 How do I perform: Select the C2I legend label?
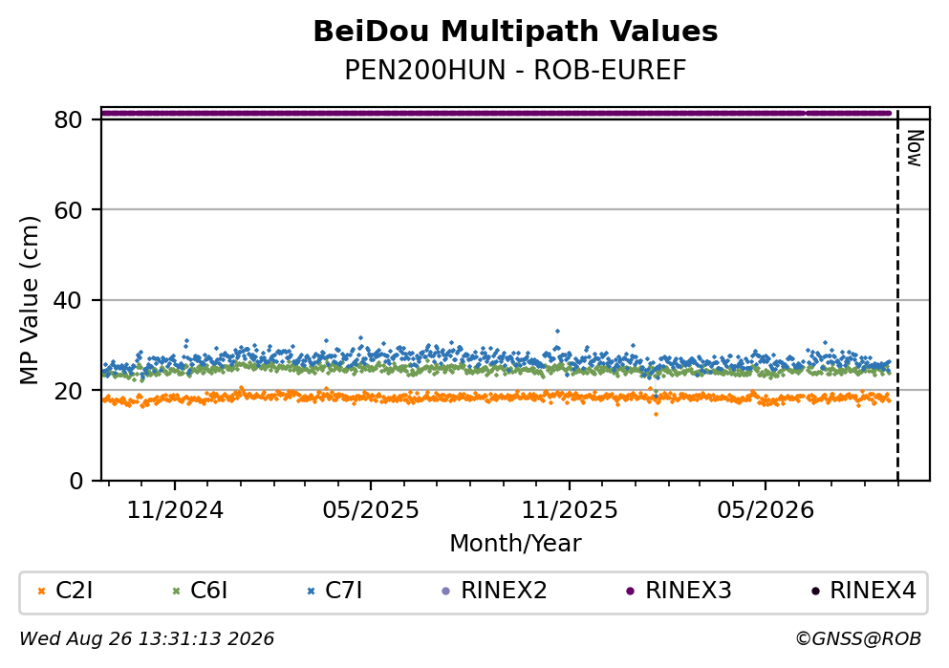click(x=75, y=591)
